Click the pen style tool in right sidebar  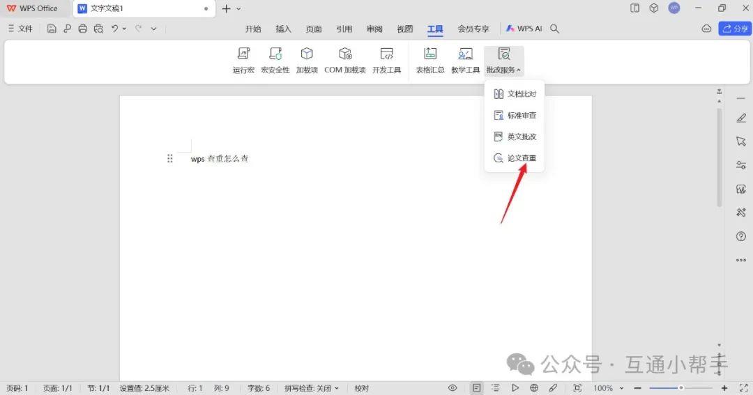pos(741,118)
